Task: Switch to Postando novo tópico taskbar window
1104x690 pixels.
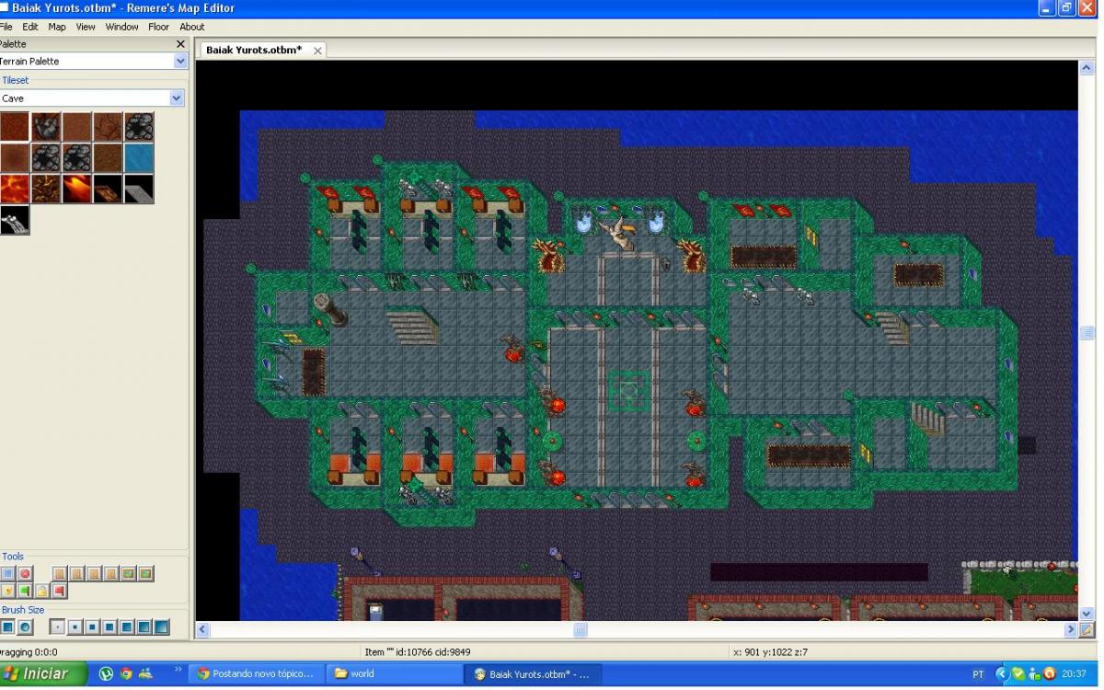Action: tap(256, 673)
